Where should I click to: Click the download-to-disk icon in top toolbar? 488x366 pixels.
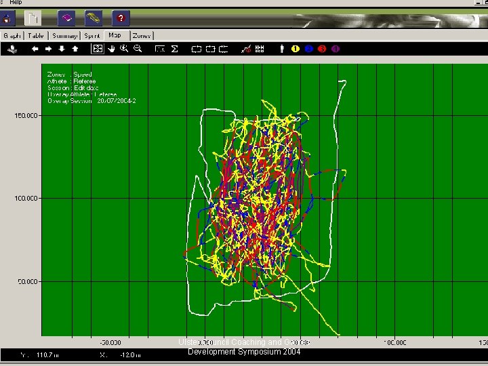pos(7,18)
